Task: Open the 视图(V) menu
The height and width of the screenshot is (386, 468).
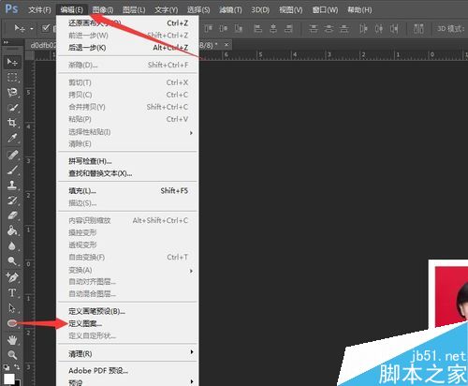Action: click(x=291, y=10)
